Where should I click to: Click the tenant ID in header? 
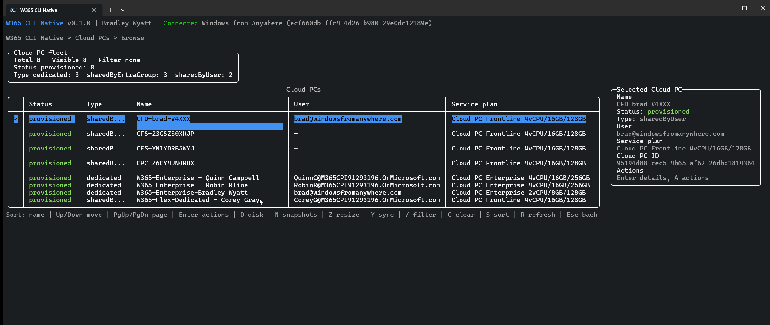[359, 23]
